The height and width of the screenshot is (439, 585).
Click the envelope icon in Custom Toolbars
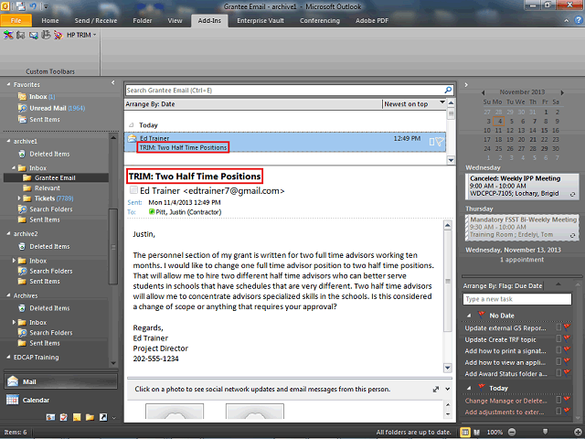tap(34, 35)
